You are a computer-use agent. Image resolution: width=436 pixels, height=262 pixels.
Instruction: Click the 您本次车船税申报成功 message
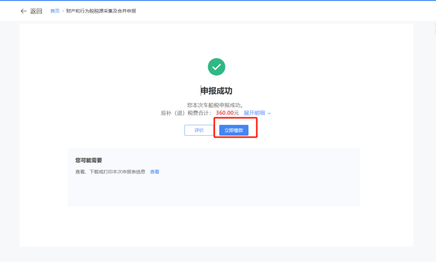pos(215,105)
